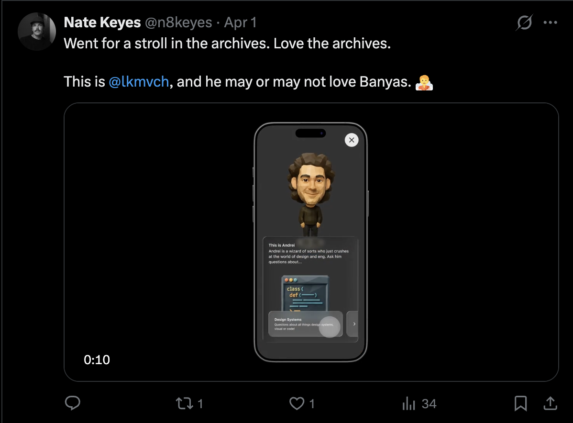Click the Grok explain post icon
This screenshot has width=573, height=423.
(x=525, y=22)
